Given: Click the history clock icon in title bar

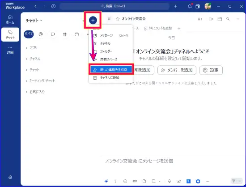Looking at the screenshot, I should (x=53, y=6).
